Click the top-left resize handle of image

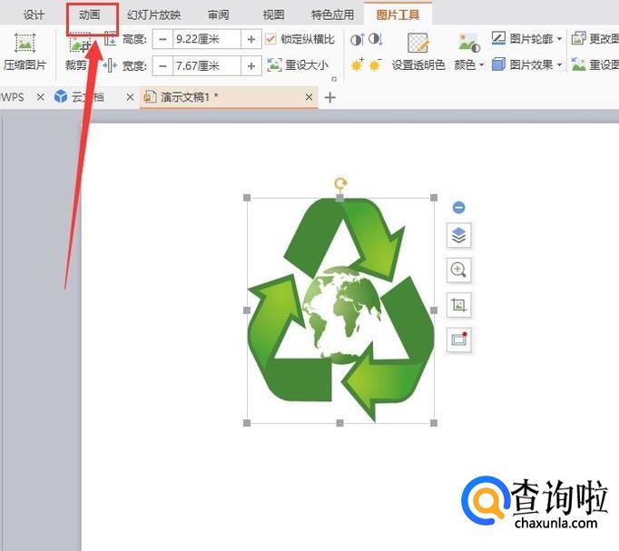pyautogui.click(x=247, y=198)
